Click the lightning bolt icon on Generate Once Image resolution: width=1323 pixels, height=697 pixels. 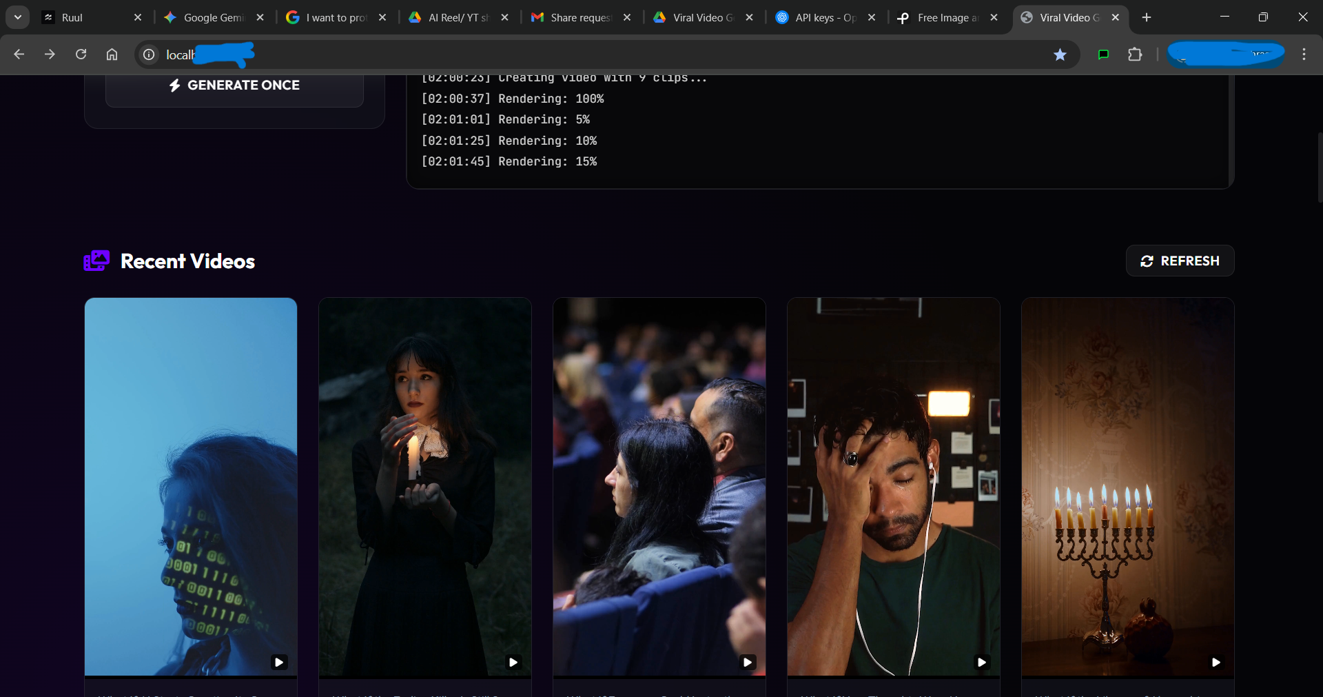pos(176,85)
